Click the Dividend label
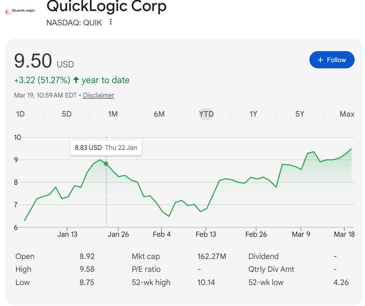Viewport: 365px width, 306px height. coord(264,256)
